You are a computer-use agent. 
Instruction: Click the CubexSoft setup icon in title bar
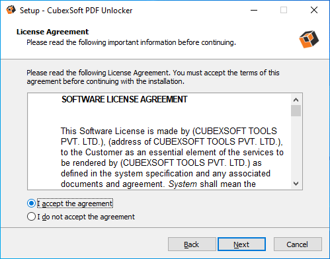(x=11, y=10)
